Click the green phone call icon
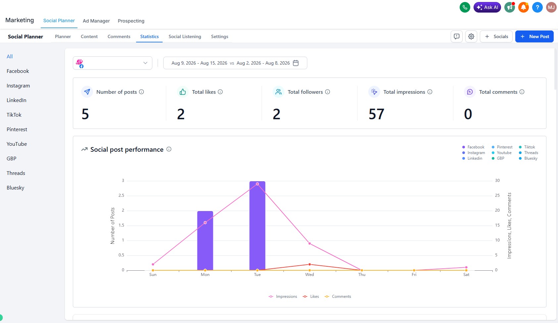 (x=465, y=7)
